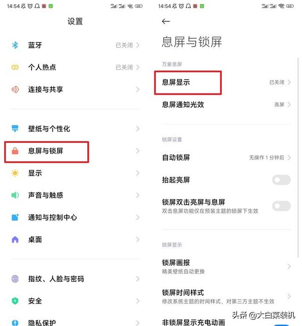This screenshot has height=326, width=302.
Task: Tap the fingerprint icon for 指纹、人脸与密码
Action: click(15, 279)
